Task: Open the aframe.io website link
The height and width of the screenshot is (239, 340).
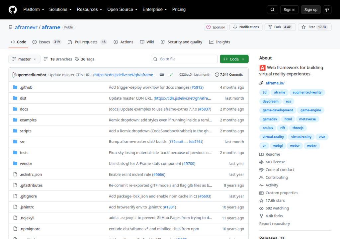Action: pos(275,83)
